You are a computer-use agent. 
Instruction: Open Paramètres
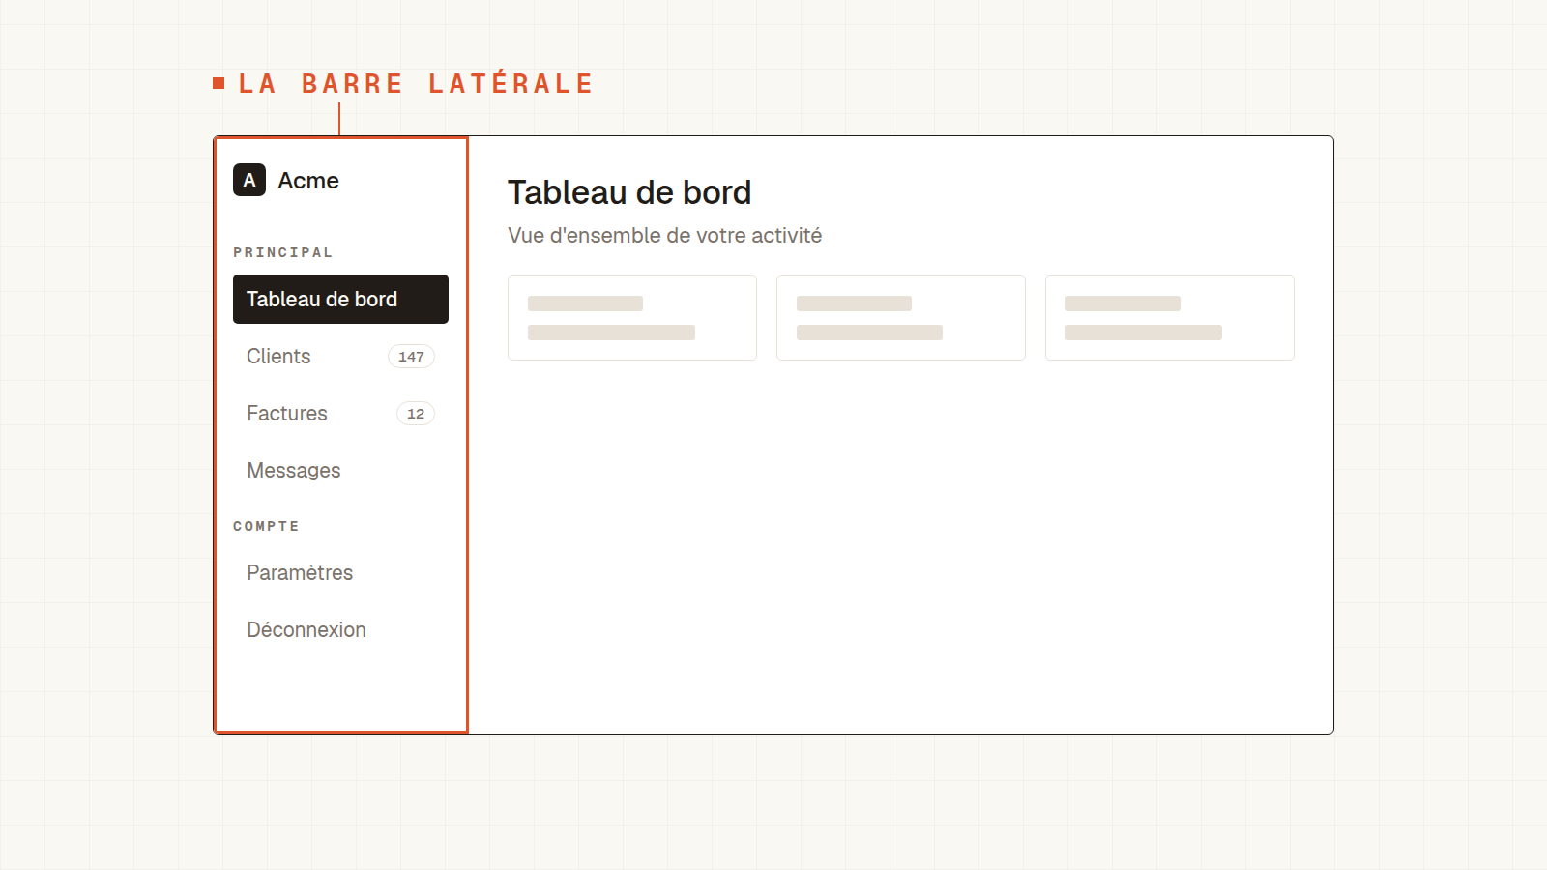click(x=340, y=572)
